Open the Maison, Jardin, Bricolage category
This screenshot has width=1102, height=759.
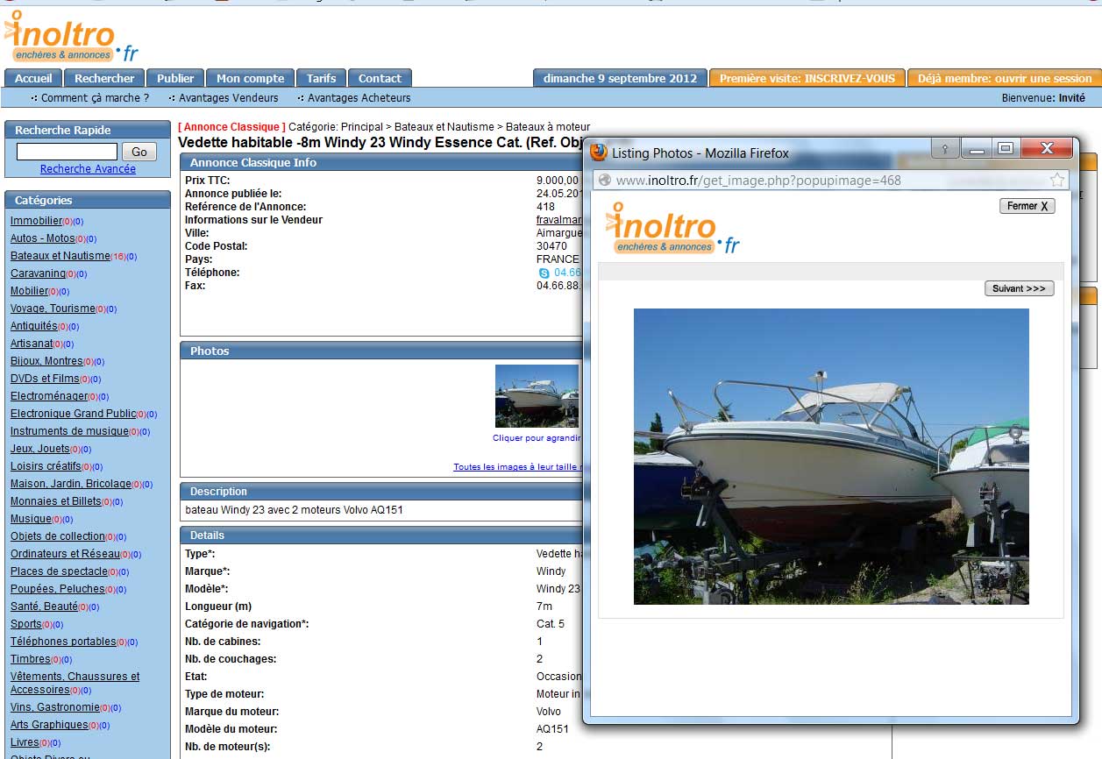coord(71,484)
